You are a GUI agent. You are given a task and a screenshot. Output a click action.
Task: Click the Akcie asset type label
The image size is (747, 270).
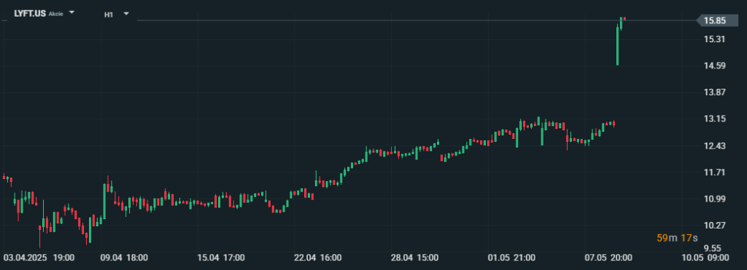55,14
